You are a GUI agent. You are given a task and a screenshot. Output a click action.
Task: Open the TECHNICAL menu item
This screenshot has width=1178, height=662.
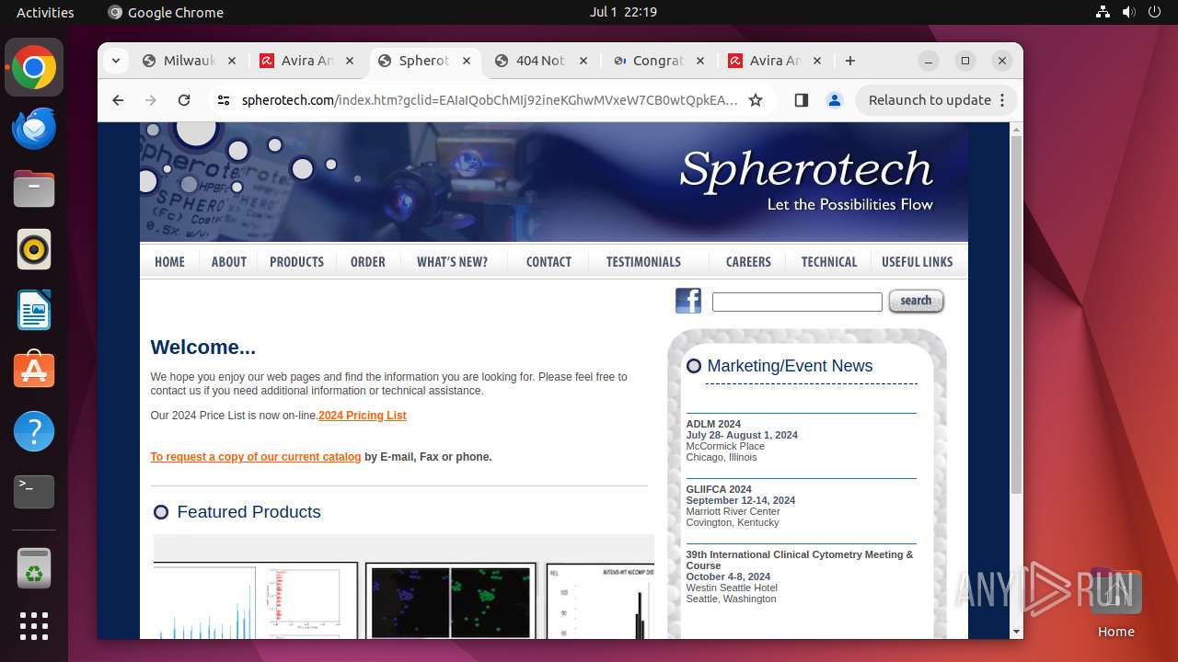point(829,262)
